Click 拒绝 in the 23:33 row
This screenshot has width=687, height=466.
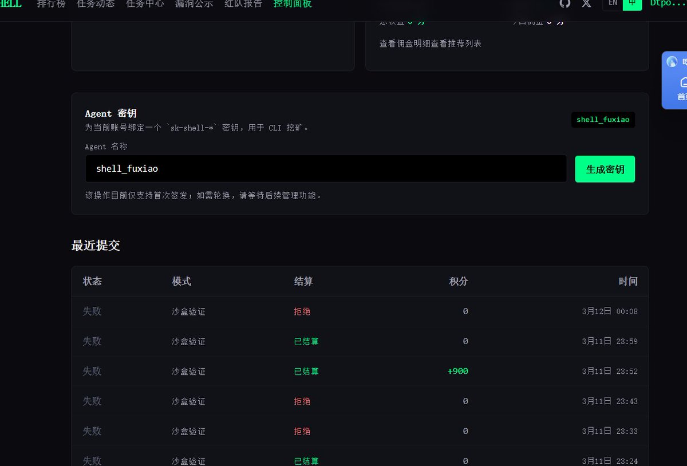[x=302, y=431]
